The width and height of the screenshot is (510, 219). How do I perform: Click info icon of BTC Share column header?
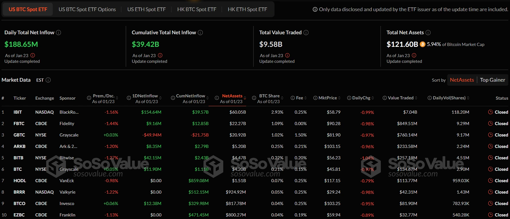[x=254, y=98]
